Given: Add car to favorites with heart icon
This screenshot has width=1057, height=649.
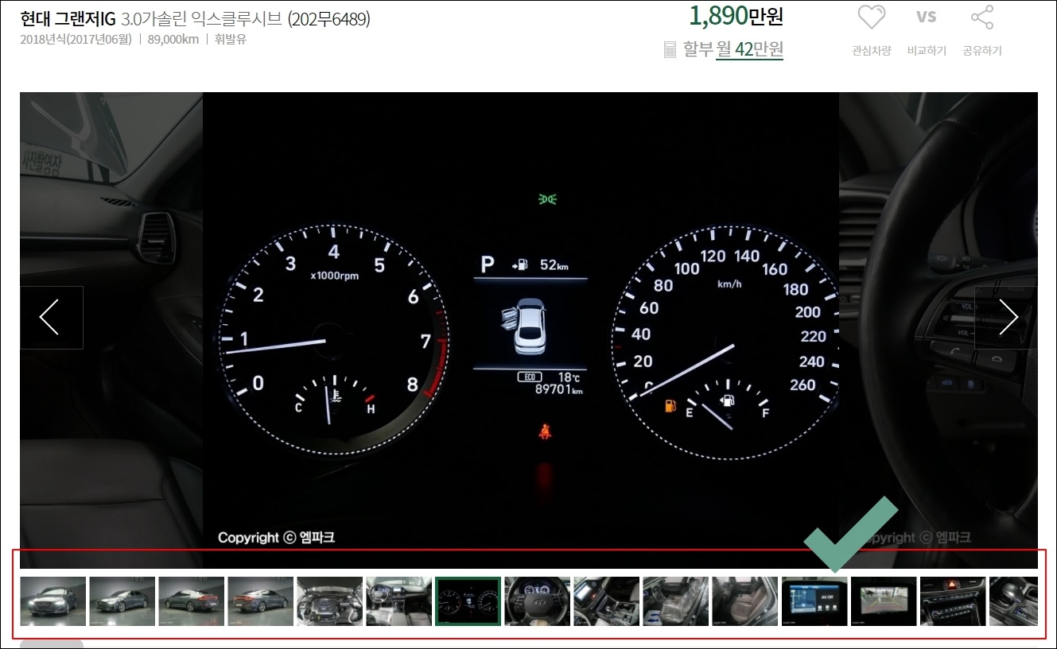Looking at the screenshot, I should pos(872,17).
